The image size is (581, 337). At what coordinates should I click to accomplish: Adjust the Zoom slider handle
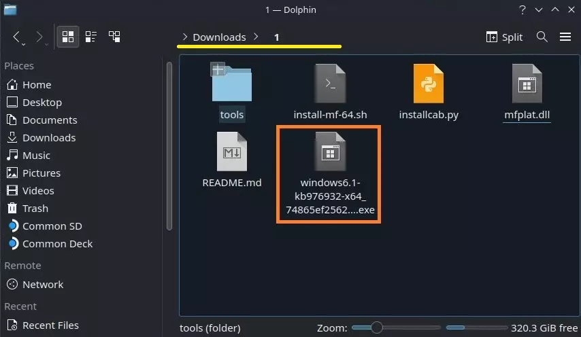377,327
